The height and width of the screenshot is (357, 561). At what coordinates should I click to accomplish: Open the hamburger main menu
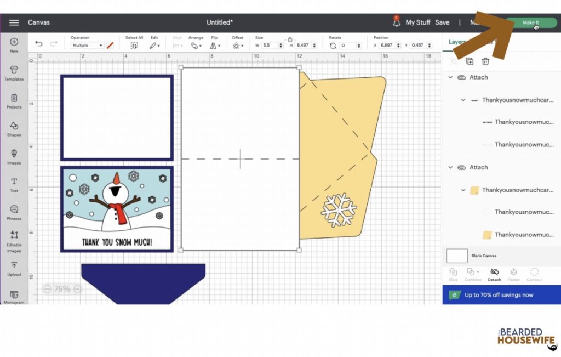click(x=14, y=22)
